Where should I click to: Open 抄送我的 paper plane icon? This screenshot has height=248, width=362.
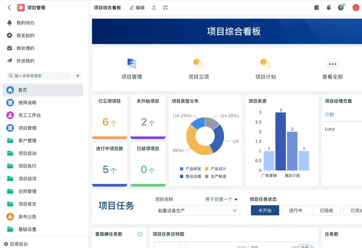[9, 61]
